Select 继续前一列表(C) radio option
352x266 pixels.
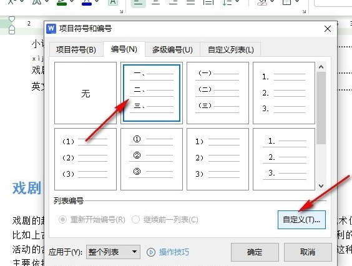point(165,220)
